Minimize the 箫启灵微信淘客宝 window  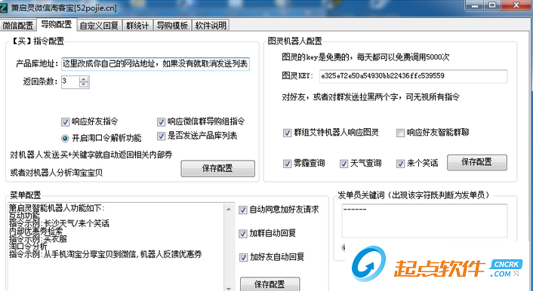475,6
